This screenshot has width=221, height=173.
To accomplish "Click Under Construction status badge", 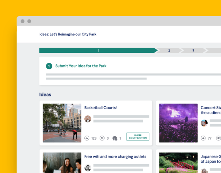I will [138, 136].
